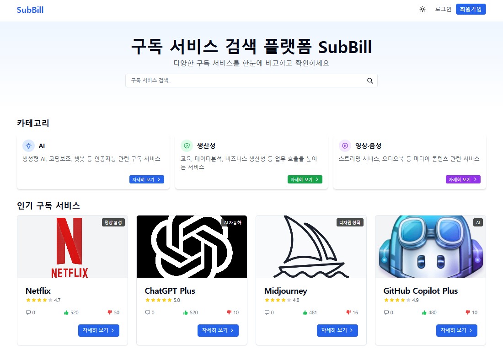Click the 회원가입 signup button
Image resolution: width=503 pixels, height=350 pixels.
(x=471, y=9)
